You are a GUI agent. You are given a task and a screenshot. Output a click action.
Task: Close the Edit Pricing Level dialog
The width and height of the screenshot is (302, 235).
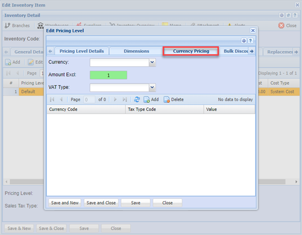253,30
